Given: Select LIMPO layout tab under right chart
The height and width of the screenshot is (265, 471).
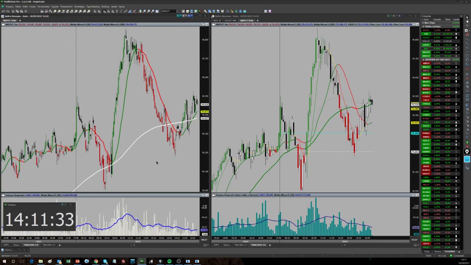Looking at the screenshot, I should (216, 245).
